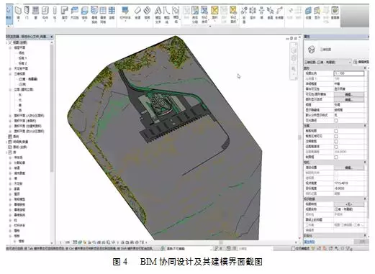Choose the Roof (屋顶) tool
The height and width of the screenshot is (274, 375).
coord(65,13)
